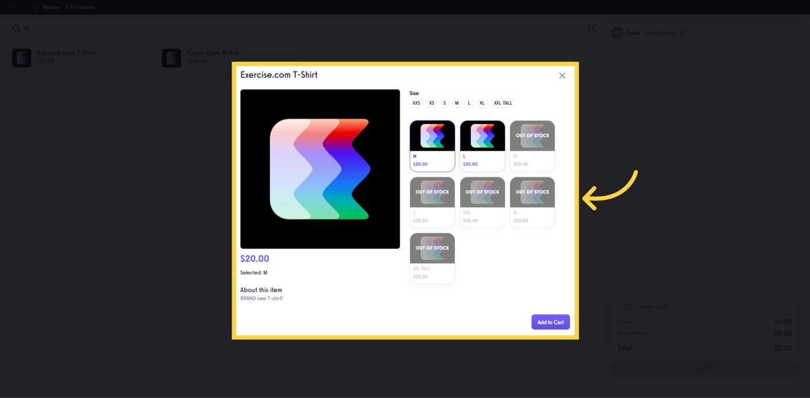Select the XS size pill
This screenshot has width=810, height=398.
click(432, 102)
